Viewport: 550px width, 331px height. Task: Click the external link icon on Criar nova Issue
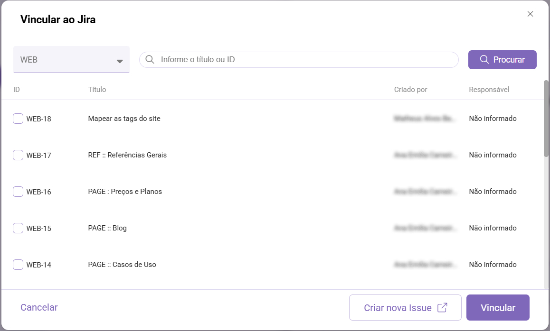(442, 308)
